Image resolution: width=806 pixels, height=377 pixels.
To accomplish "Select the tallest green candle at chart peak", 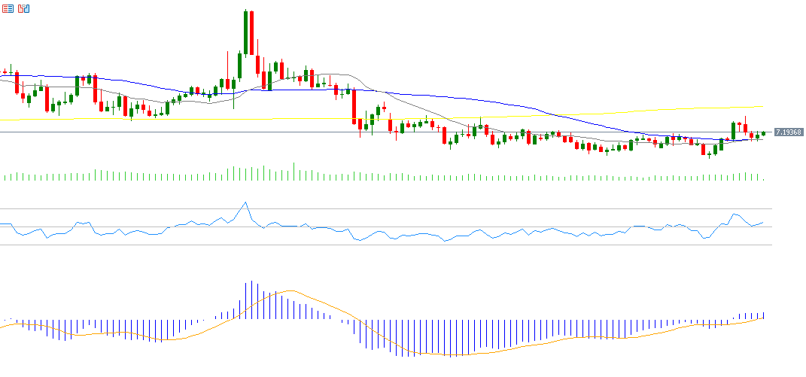I will click(245, 34).
